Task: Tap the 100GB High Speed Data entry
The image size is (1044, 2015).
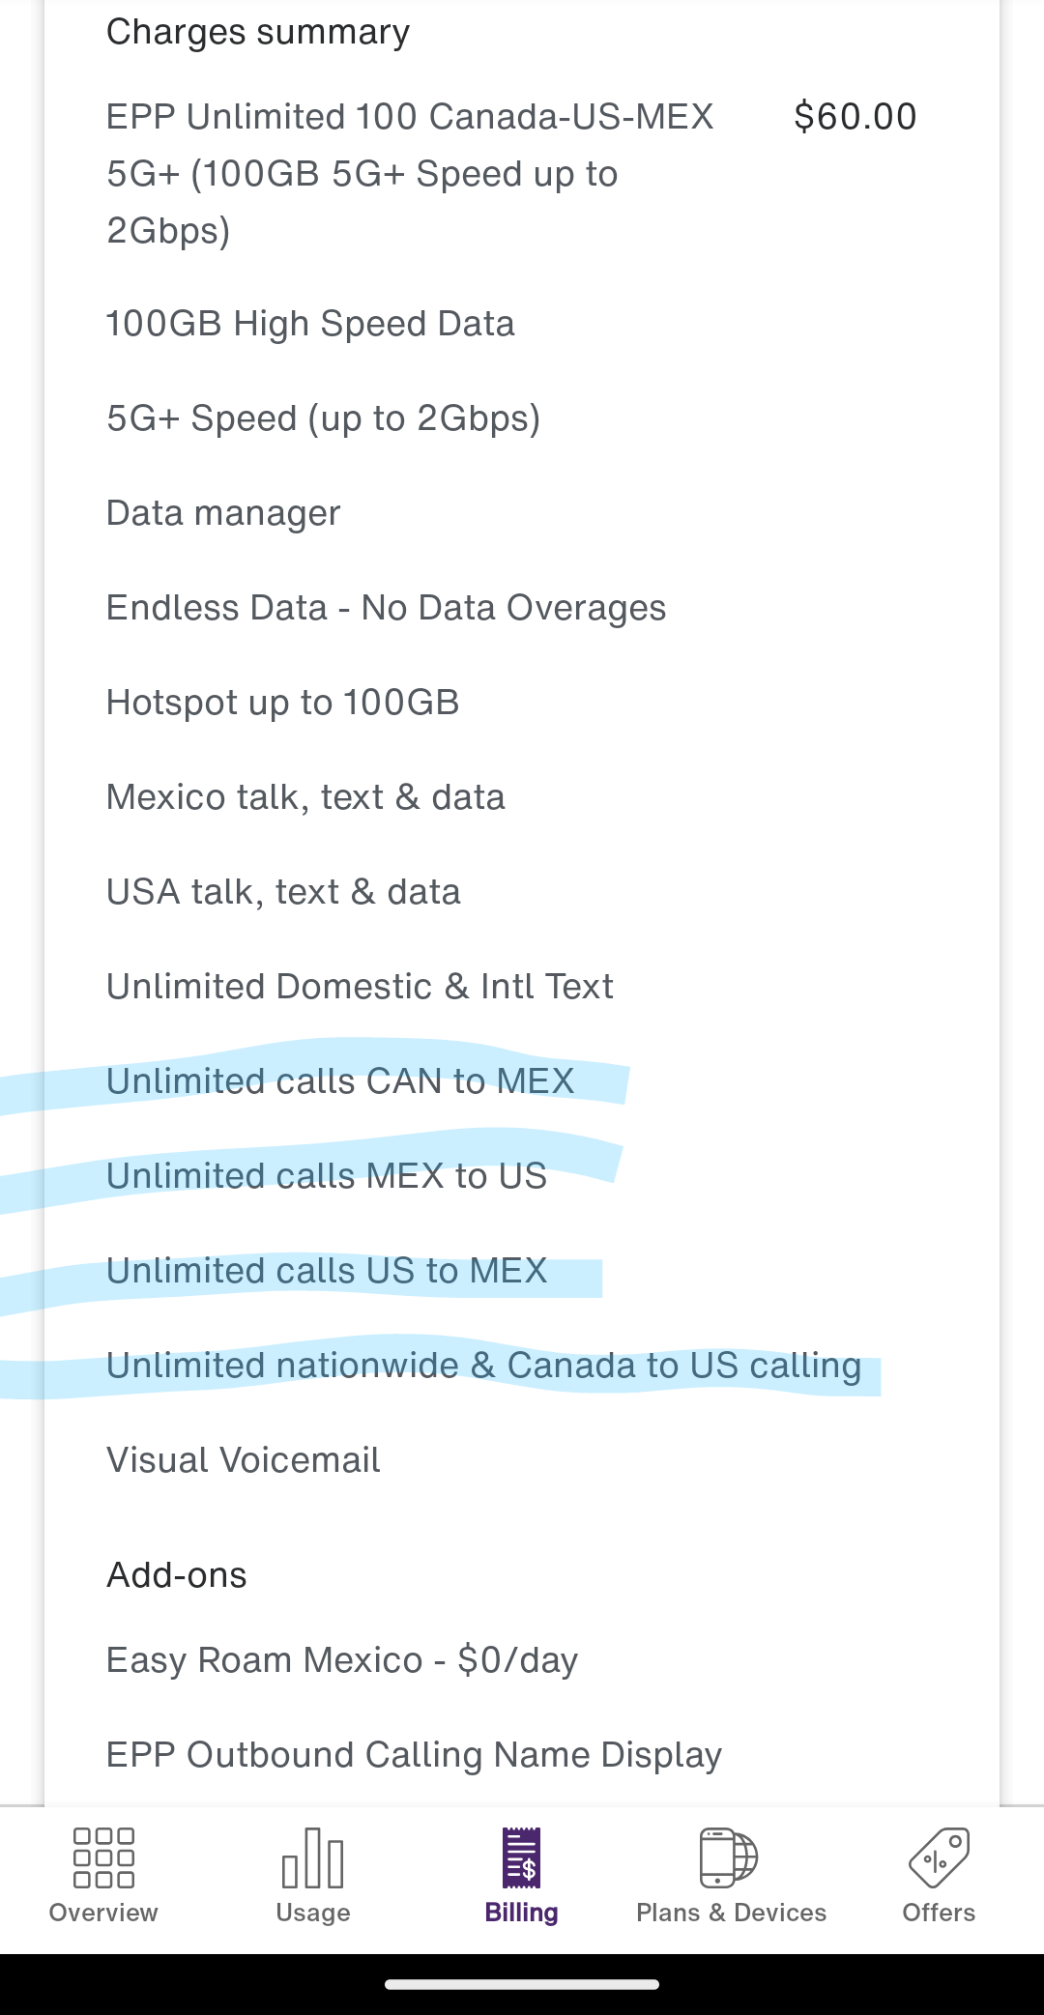Action: 310,322
